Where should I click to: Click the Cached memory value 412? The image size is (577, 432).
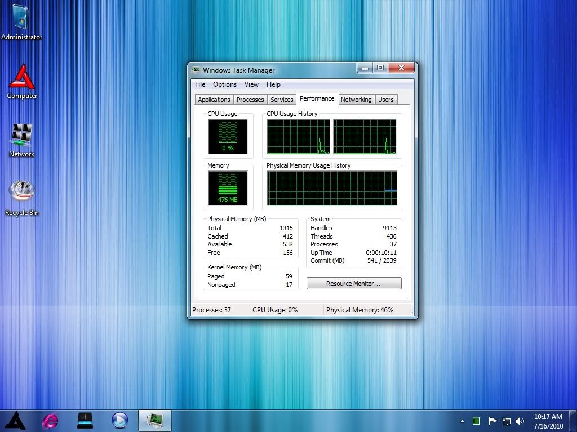point(288,236)
